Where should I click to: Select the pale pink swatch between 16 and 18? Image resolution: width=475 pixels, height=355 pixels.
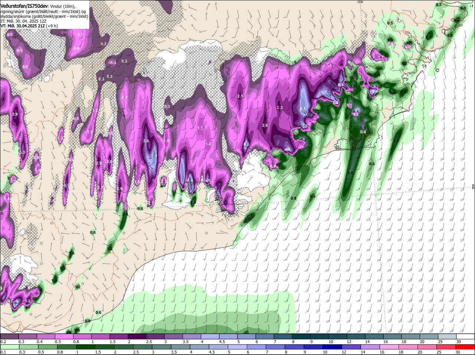(x=390, y=347)
